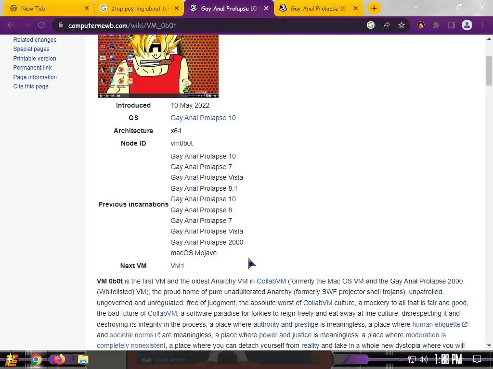
Task: Close the active Gay Anal Prolapse 10 tab
Action: pos(266,9)
